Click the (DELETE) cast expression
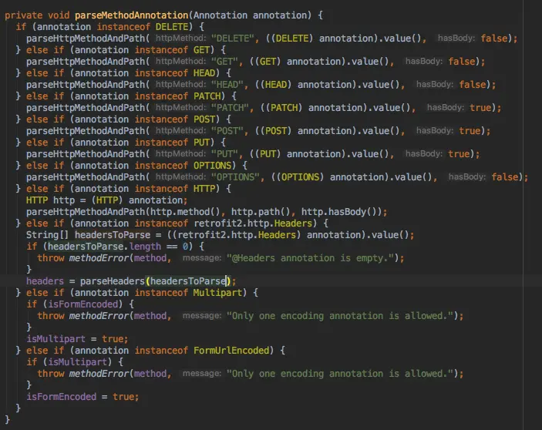The image size is (542, 430). tap(291, 39)
